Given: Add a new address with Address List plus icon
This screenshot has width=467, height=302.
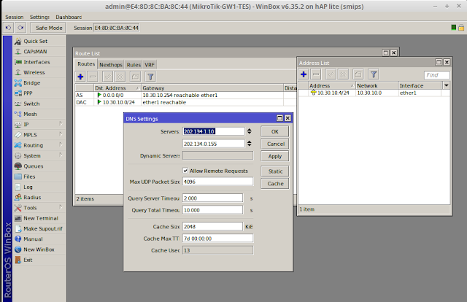Looking at the screenshot, I should 304,74.
